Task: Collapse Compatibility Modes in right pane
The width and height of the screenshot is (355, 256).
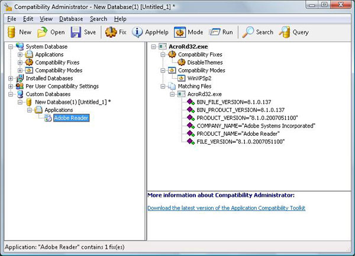Action: pos(163,71)
